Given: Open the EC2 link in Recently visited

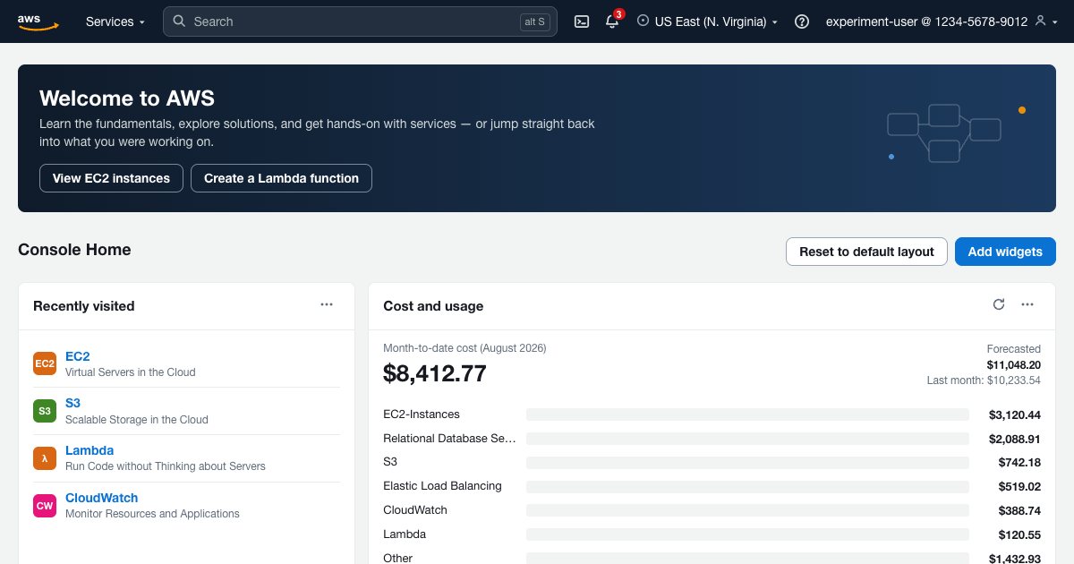Looking at the screenshot, I should click(78, 356).
